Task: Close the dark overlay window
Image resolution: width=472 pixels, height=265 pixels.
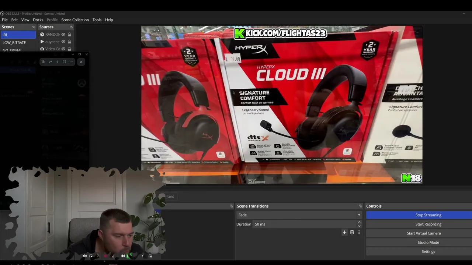Action: tap(87, 54)
